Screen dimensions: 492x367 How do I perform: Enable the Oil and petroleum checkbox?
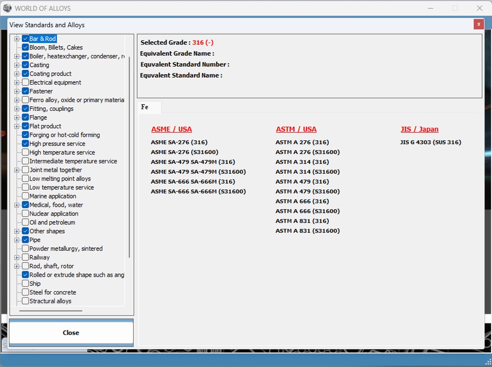(x=25, y=222)
